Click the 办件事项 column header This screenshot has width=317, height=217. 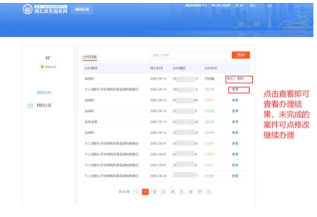(91, 68)
